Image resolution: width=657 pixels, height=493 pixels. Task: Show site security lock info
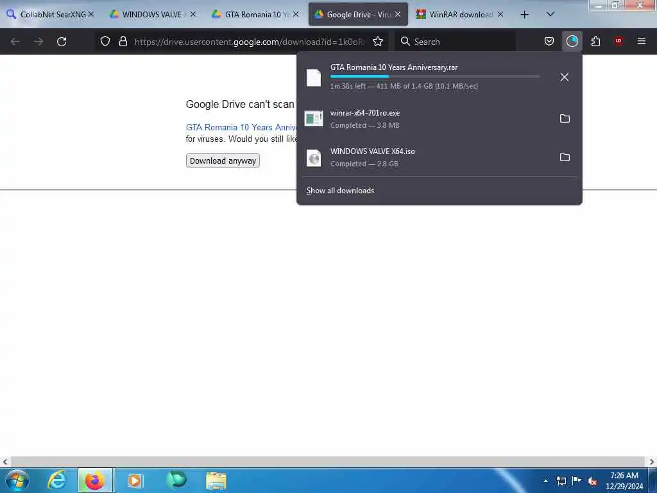click(123, 41)
